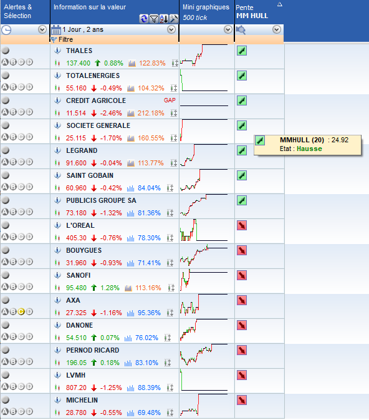Sort by the Pente MM HULL column header

pos(252,11)
